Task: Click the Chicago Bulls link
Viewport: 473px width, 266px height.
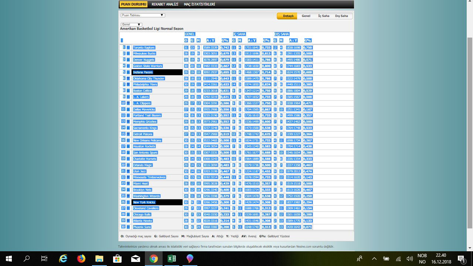Action: [142, 214]
